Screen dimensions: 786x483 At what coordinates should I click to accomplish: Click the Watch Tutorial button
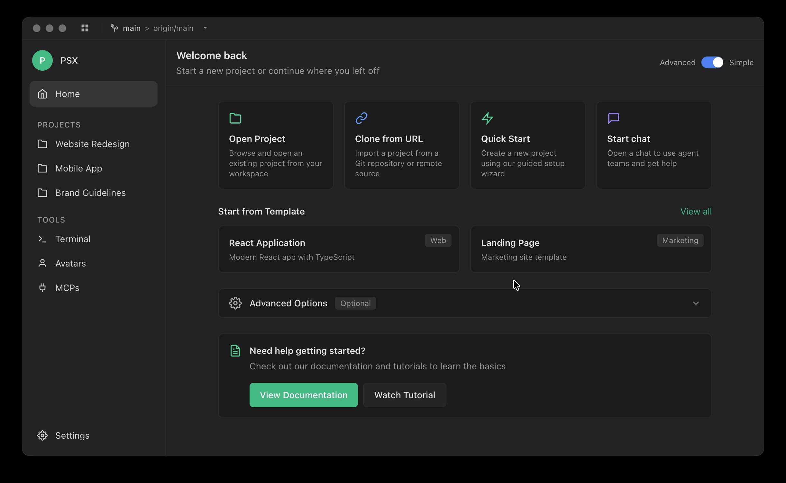click(405, 395)
